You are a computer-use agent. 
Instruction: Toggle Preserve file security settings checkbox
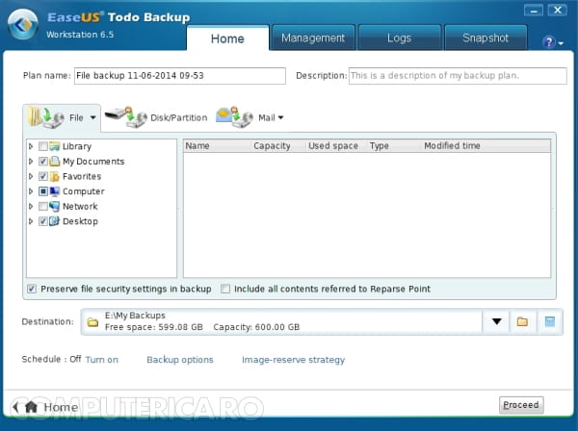tap(32, 289)
